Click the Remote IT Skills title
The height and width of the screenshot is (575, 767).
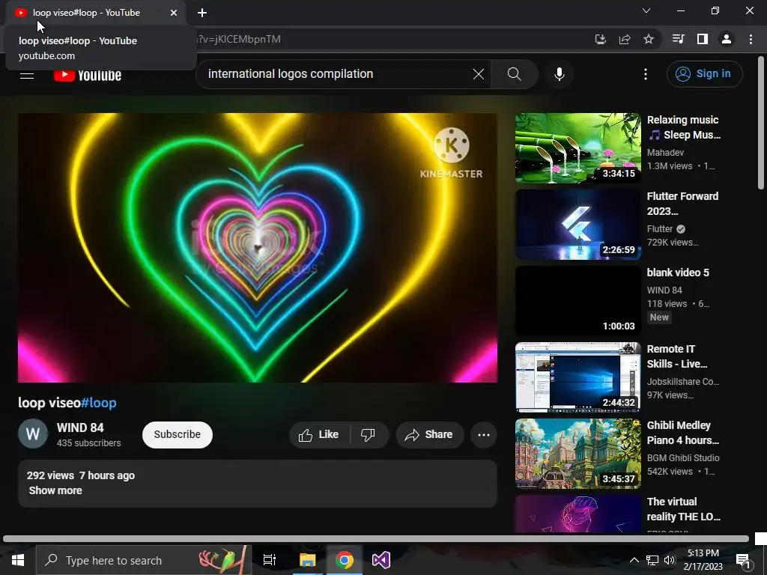(x=677, y=356)
